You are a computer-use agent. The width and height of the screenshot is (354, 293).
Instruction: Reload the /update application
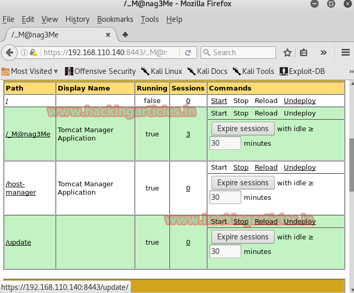266,222
